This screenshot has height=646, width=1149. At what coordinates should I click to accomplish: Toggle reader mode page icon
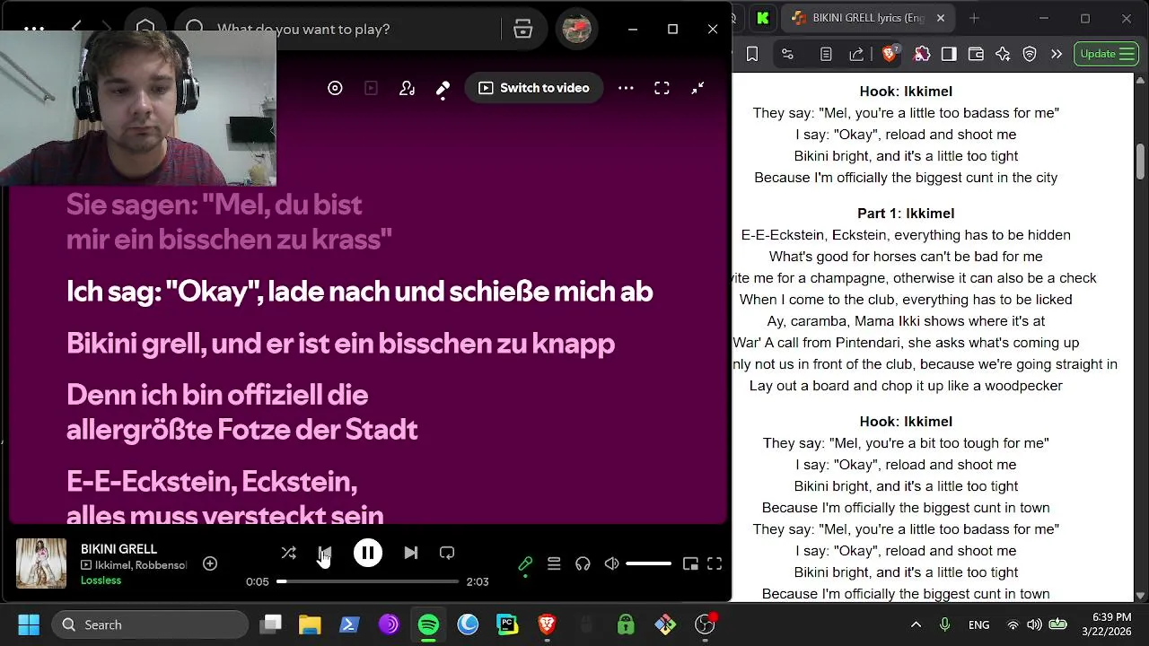pyautogui.click(x=826, y=54)
